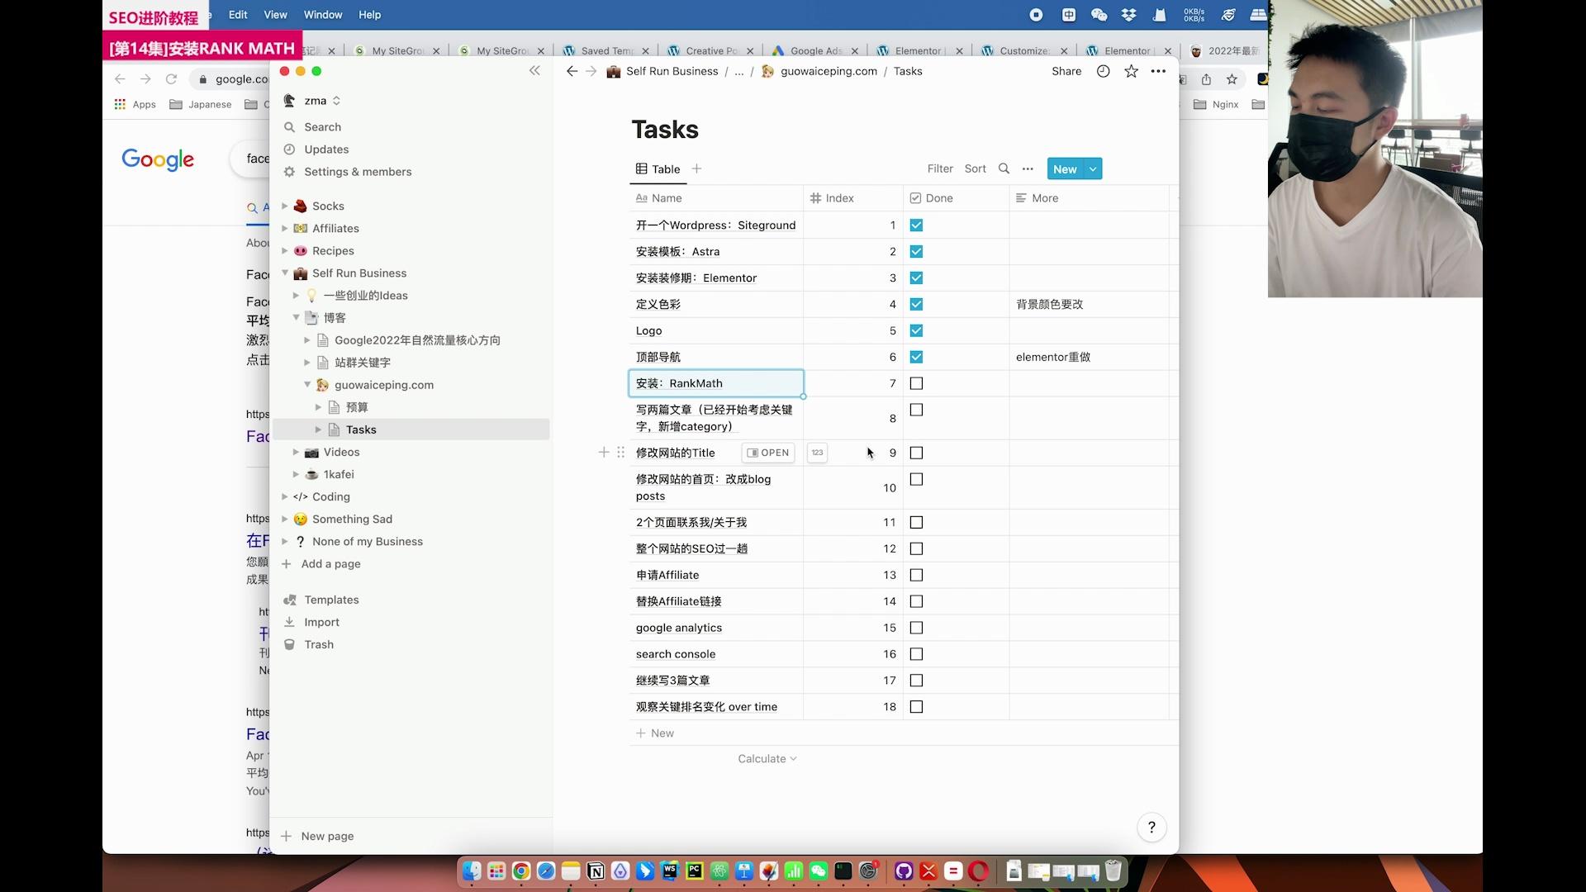Screen dimensions: 1586x892
Task: Check Done for 申请Affiliate
Action: pos(916,575)
